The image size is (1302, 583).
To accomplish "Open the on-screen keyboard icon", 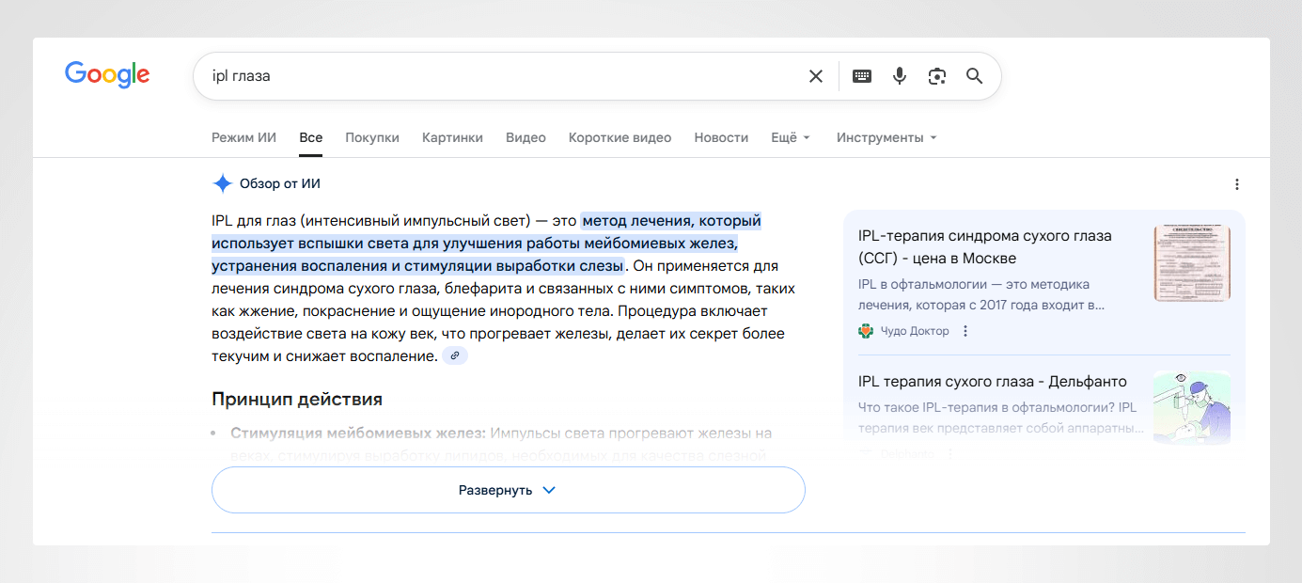I will coord(861,75).
